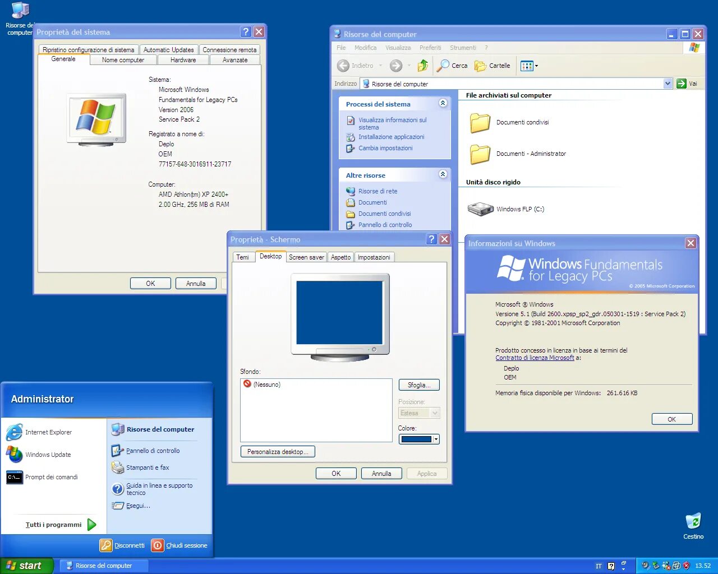Click the Sfoglia... button
This screenshot has height=574, width=718.
[419, 385]
